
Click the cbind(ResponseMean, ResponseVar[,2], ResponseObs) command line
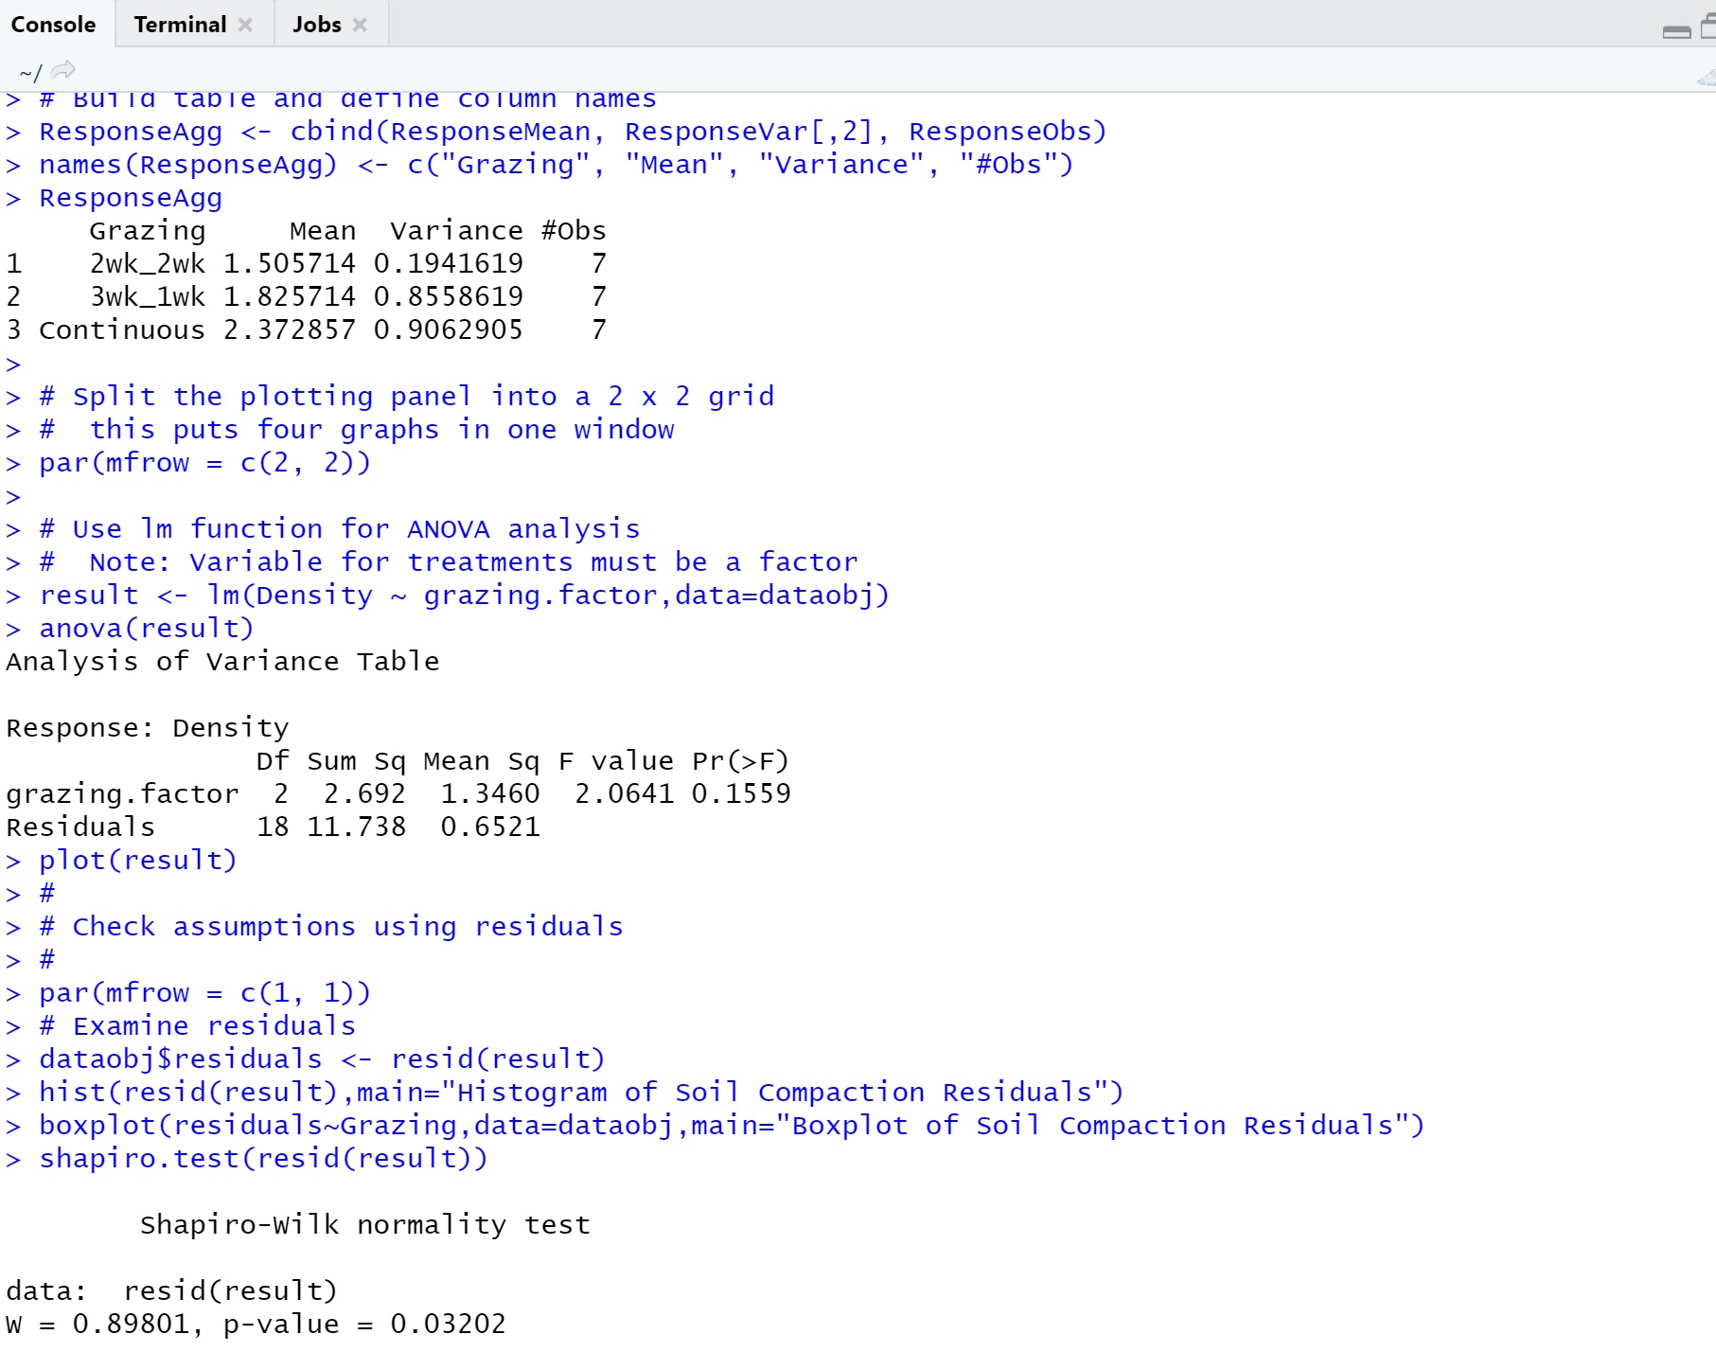[573, 132]
